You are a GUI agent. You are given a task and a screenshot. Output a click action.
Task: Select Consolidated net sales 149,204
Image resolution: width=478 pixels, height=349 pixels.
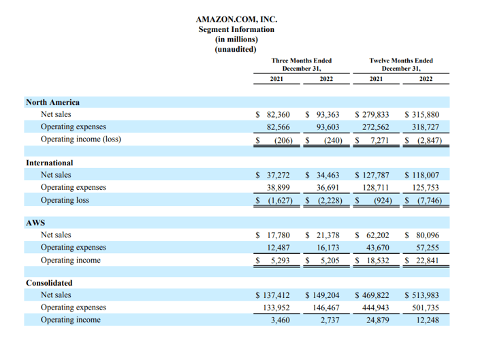326,295
